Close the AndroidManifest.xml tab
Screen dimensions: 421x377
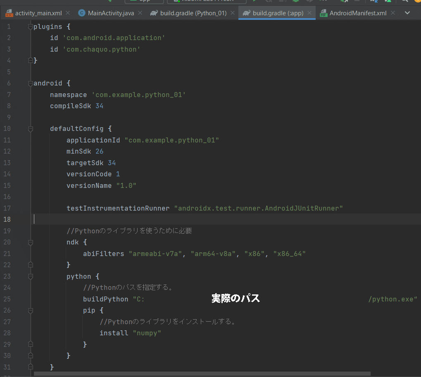pyautogui.click(x=393, y=13)
